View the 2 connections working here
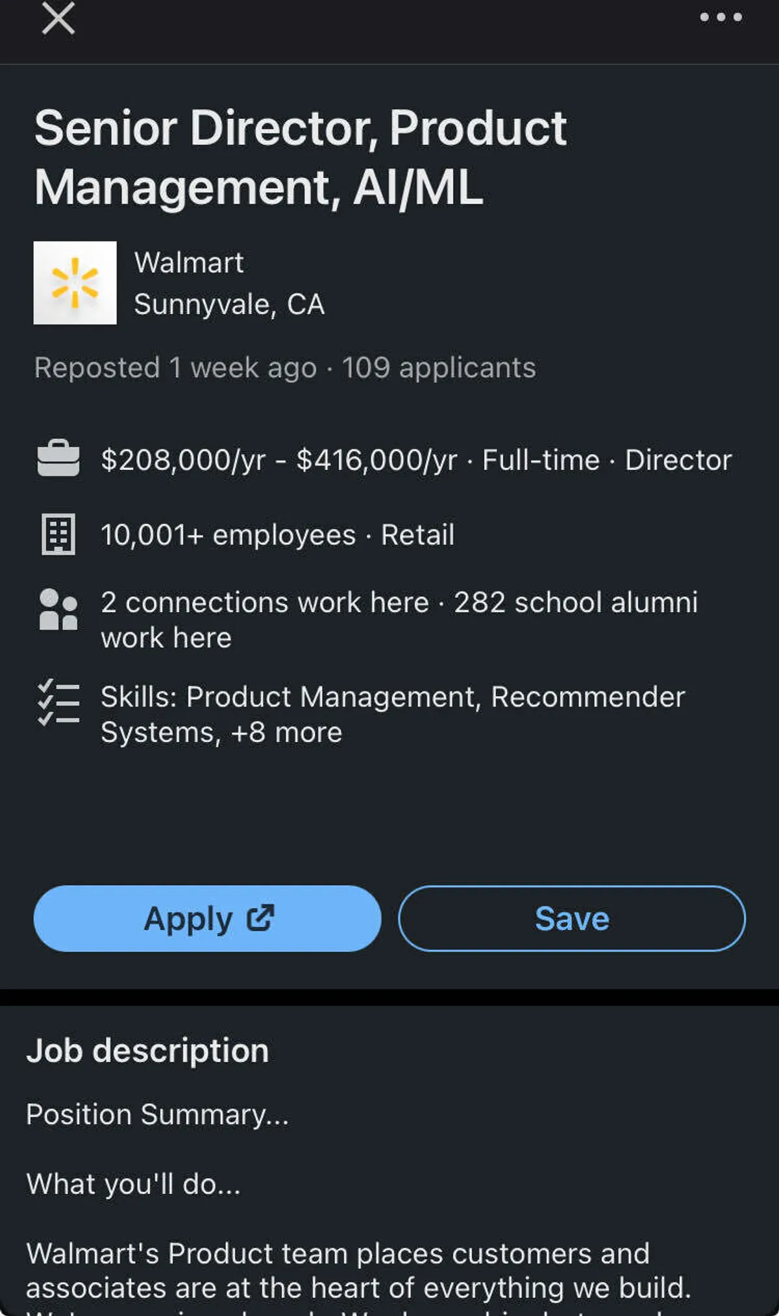Viewport: 779px width, 1316px height. [265, 602]
